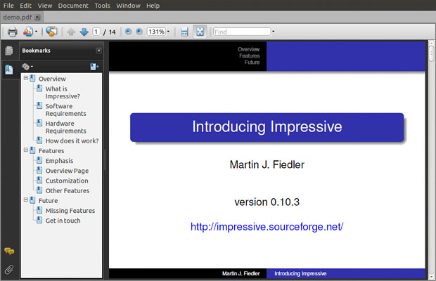Image resolution: width=436 pixels, height=281 pixels.
Task: Click the scrolling pages fit-width icon
Action: pos(184,32)
